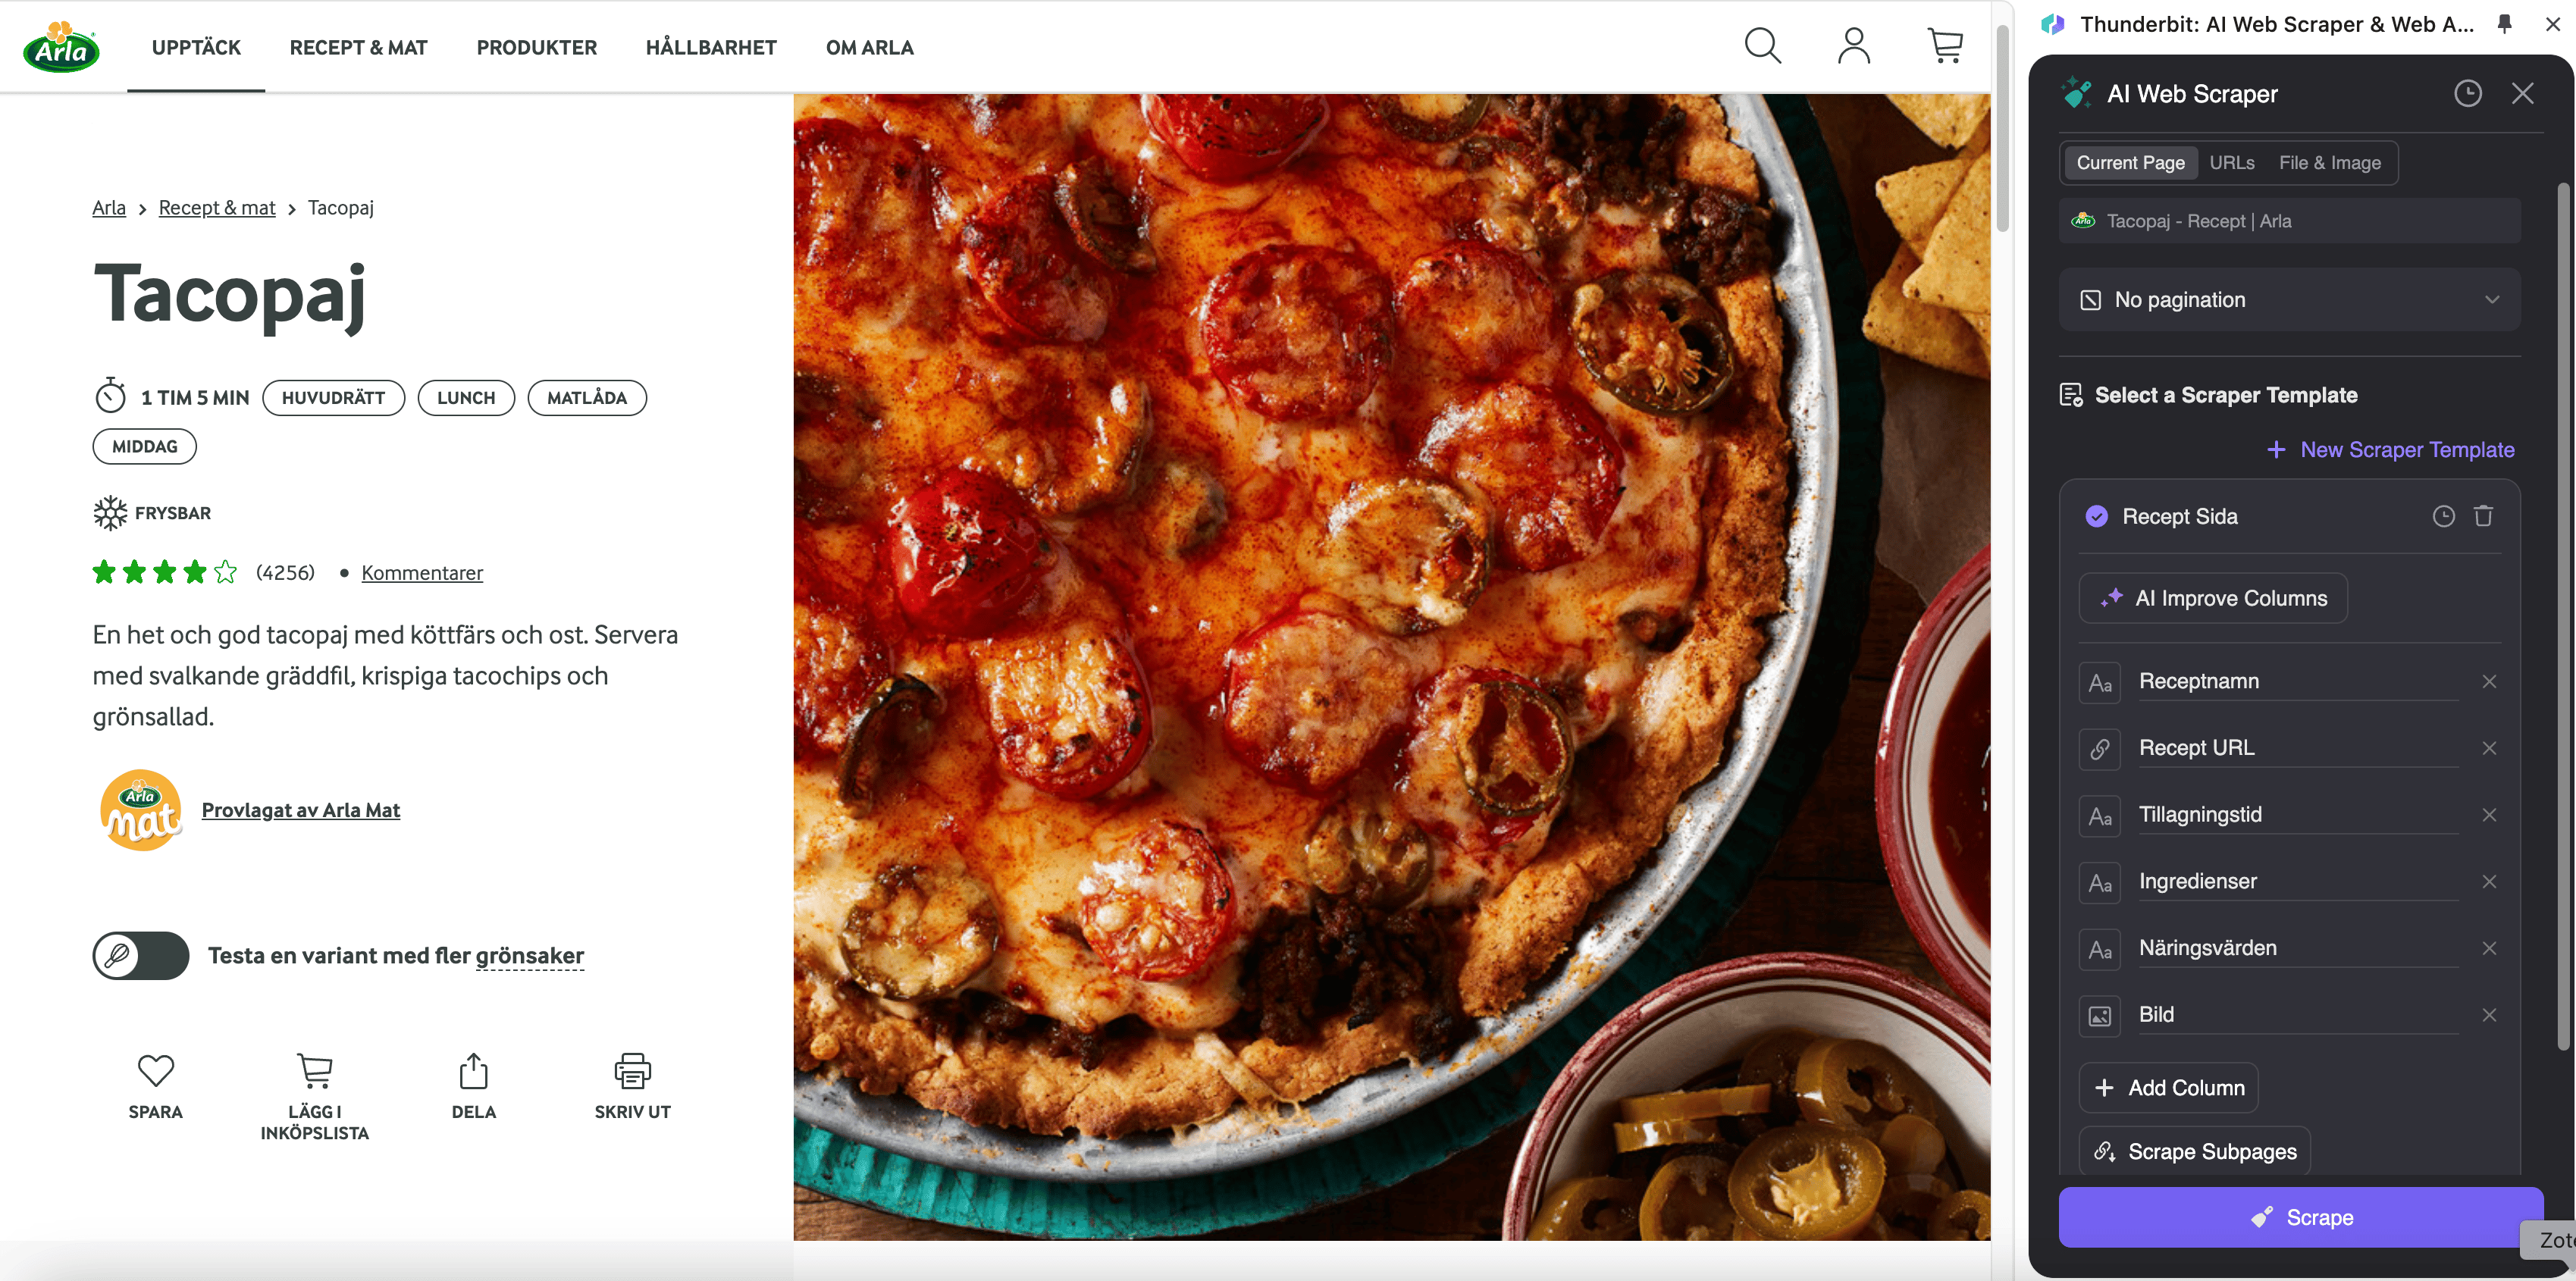Change data type icon for Receptnamn
This screenshot has width=2576, height=1281.
[2100, 683]
